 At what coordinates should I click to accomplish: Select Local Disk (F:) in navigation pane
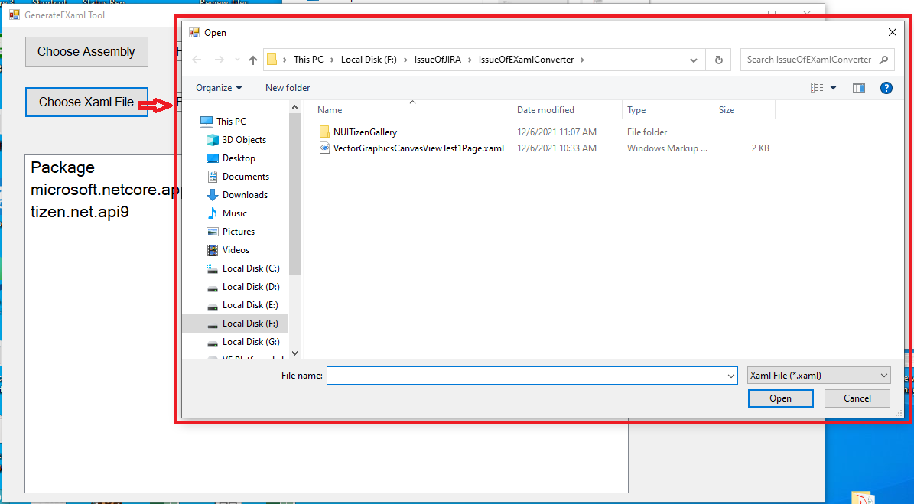coord(236,324)
